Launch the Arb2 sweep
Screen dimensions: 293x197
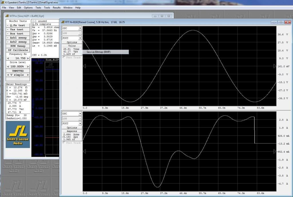click(x=18, y=42)
